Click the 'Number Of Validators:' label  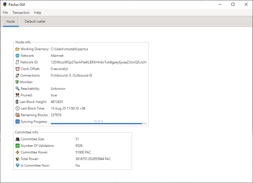click(x=37, y=146)
